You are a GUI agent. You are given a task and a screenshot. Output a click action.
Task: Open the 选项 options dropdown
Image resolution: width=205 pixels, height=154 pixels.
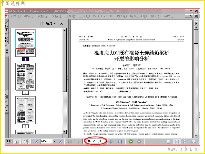coord(50,24)
